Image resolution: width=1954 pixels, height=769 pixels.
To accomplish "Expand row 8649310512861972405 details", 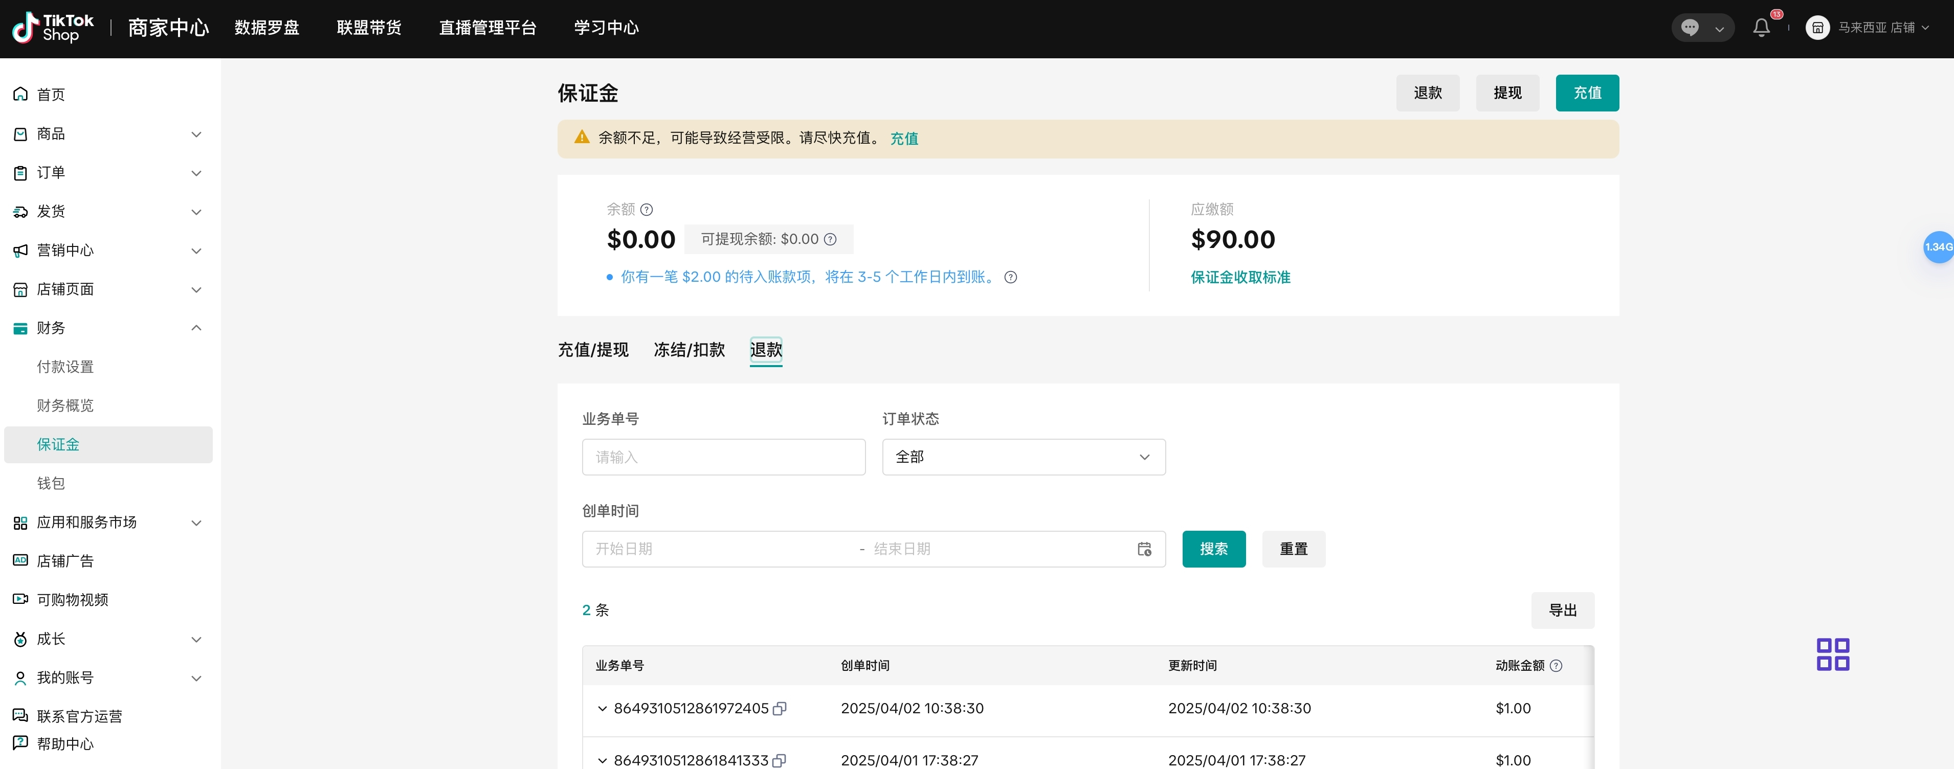I will point(602,708).
